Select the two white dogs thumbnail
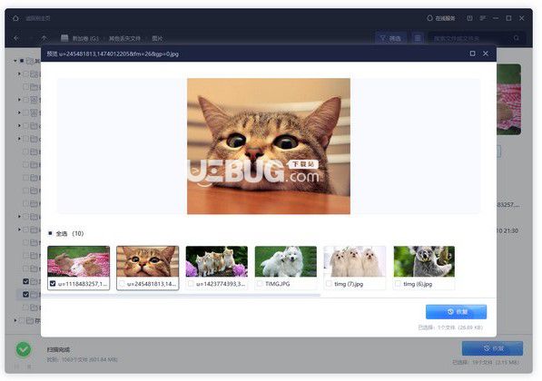The width and height of the screenshot is (542, 381). point(286,261)
